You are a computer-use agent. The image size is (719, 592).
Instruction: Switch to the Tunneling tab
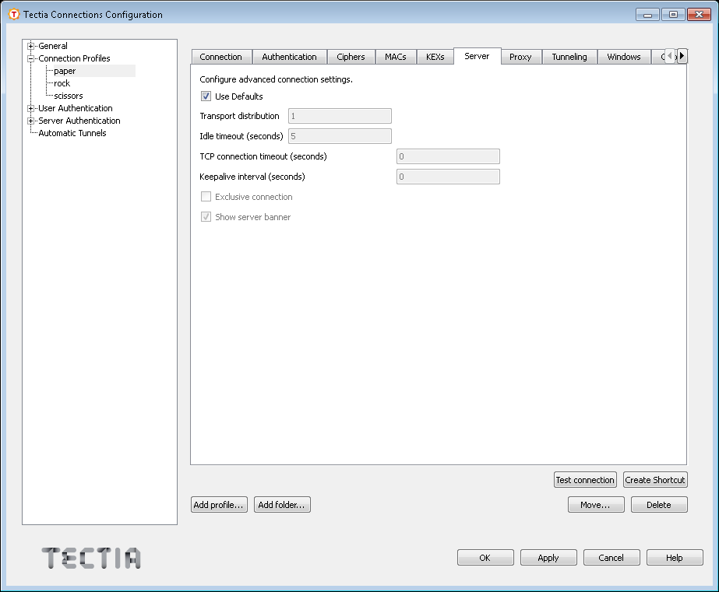pos(569,56)
